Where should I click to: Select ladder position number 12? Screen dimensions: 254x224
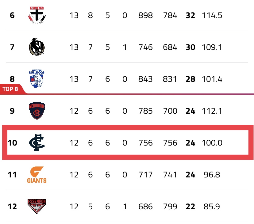coord(12,207)
